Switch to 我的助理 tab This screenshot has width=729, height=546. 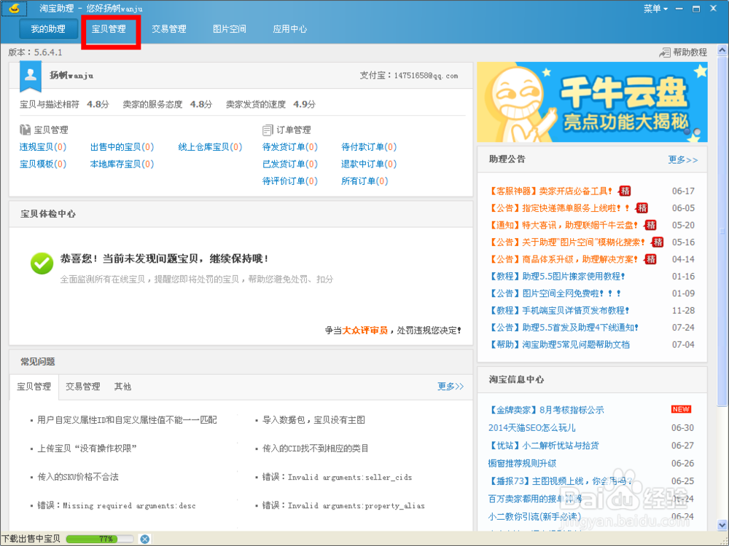point(48,29)
